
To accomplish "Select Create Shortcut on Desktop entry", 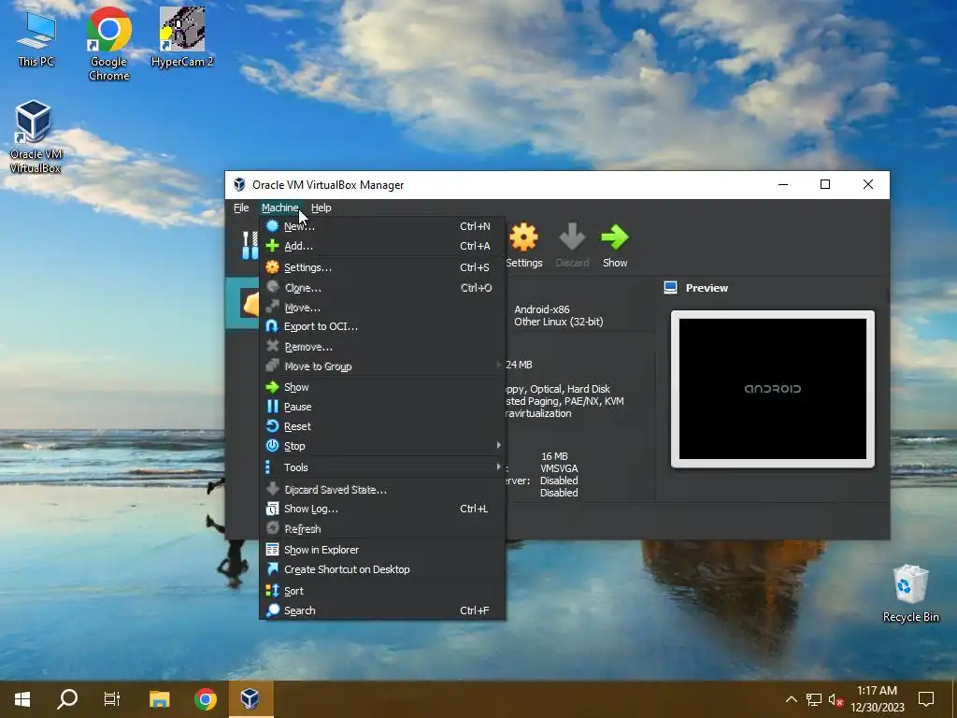I will pos(382,569).
